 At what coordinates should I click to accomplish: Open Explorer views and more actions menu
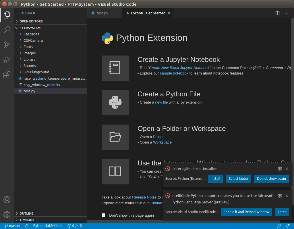(80, 13)
